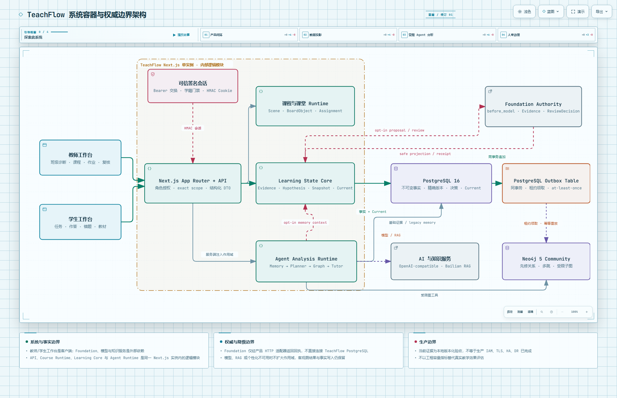Click the TeachFlow Next.js 单实例 group label
The image size is (617, 398).
pyautogui.click(x=182, y=65)
